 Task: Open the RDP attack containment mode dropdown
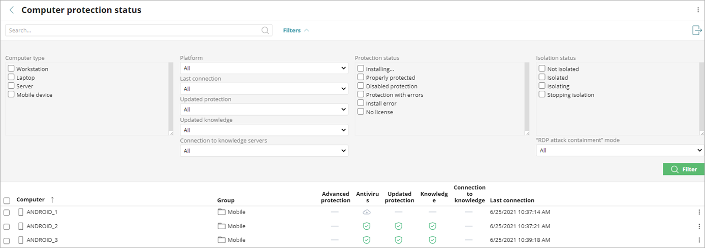click(620, 151)
